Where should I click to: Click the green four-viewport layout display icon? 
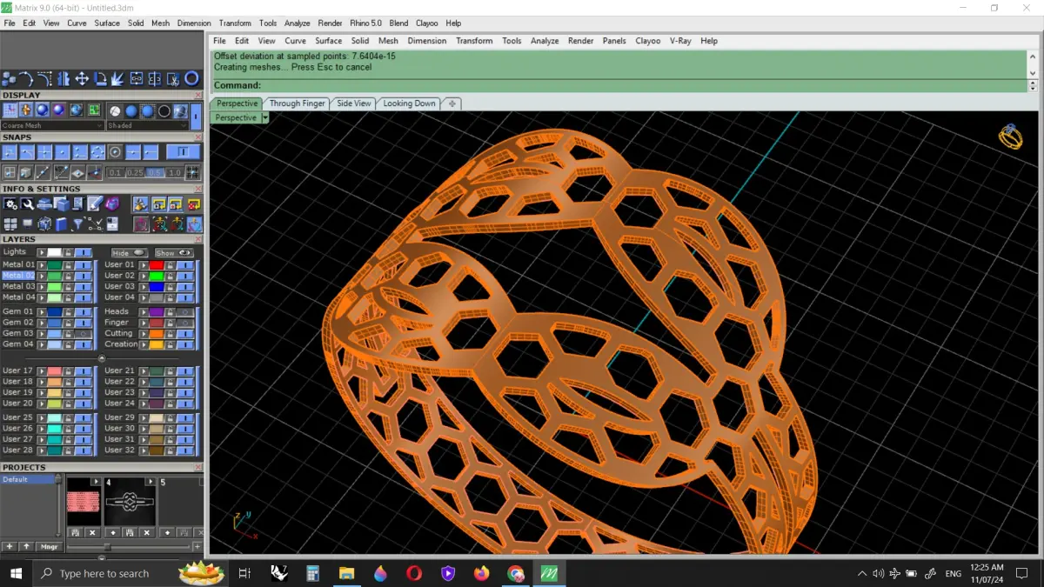click(x=94, y=110)
